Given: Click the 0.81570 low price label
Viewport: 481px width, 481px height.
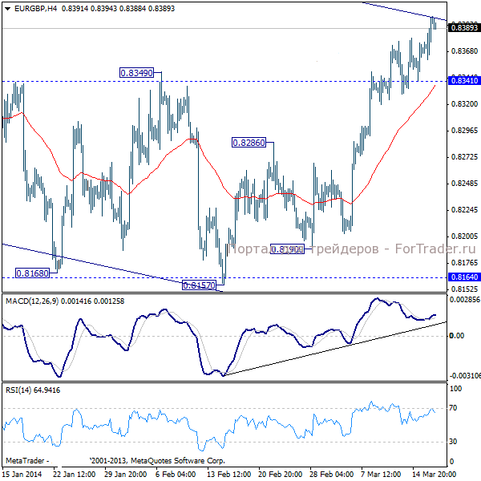Looking at the screenshot, I should click(x=199, y=285).
